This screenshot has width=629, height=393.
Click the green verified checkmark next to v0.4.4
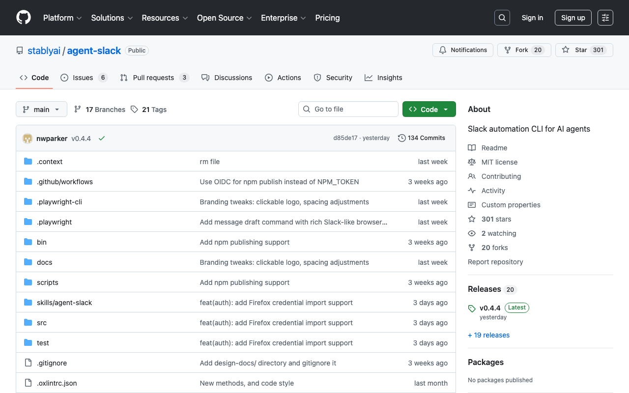coord(102,138)
